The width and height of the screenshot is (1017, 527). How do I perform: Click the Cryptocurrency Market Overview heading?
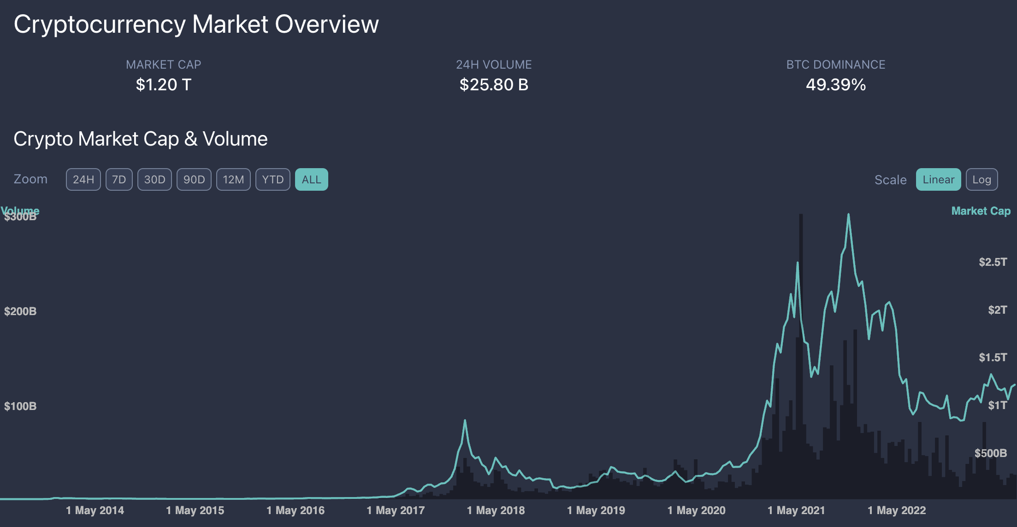(x=196, y=24)
